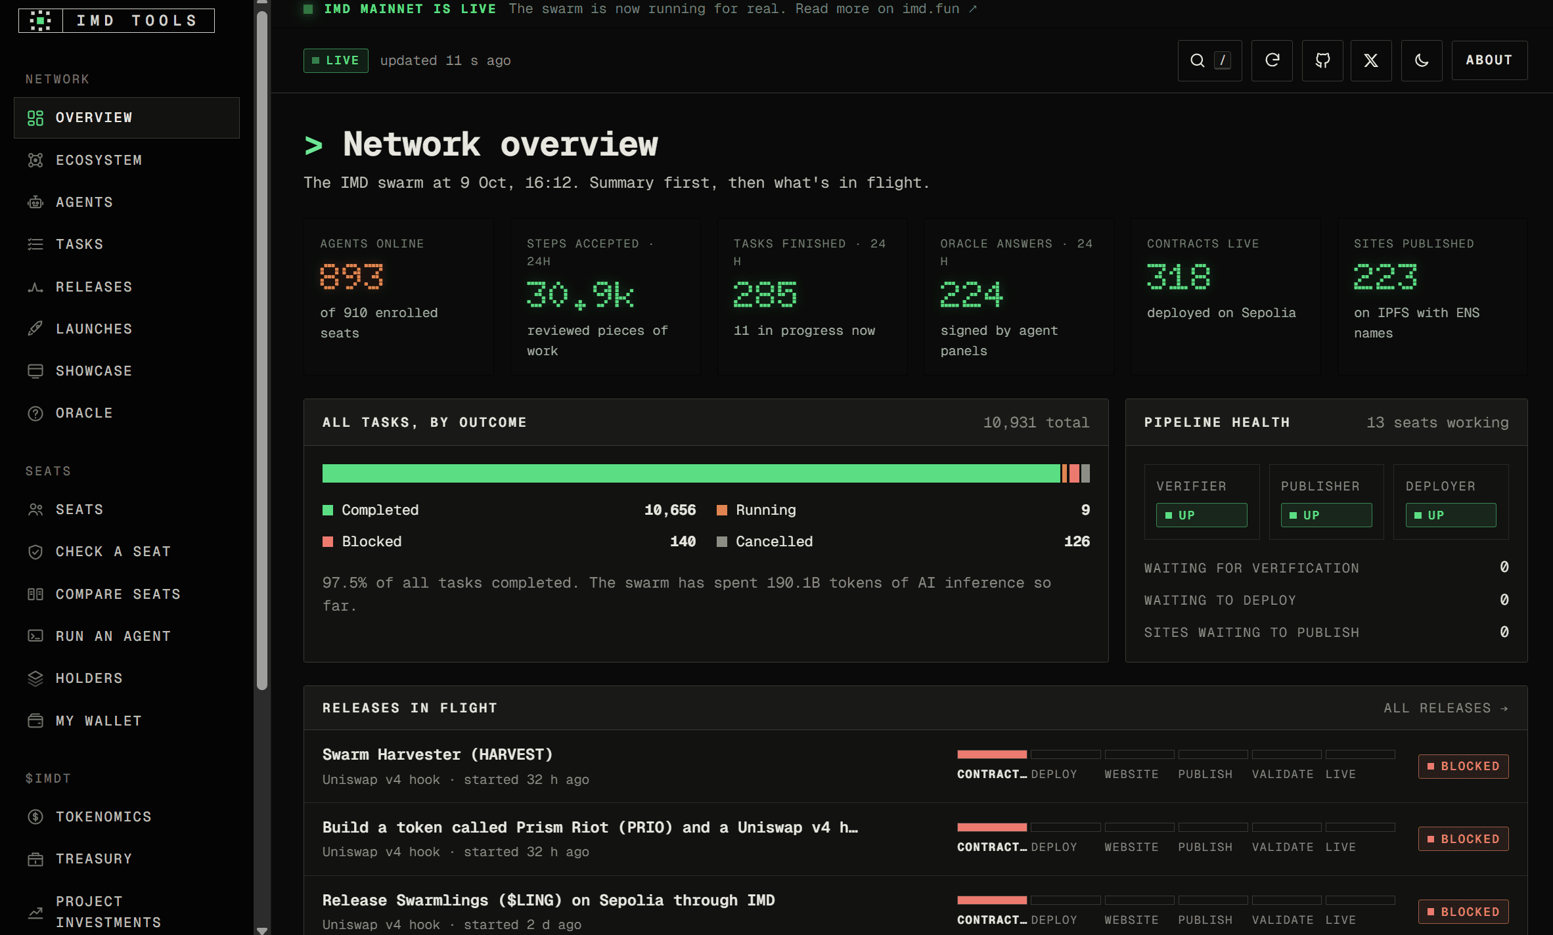This screenshot has height=935, width=1553.
Task: Open the Prism Riot (PRIO) release row
Action: point(915,839)
